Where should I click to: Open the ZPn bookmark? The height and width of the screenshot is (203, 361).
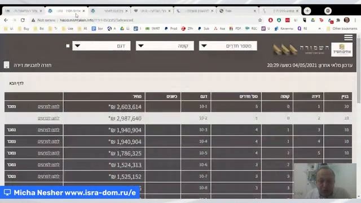pos(187,29)
